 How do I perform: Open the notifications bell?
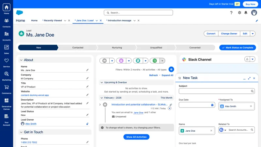246,13
